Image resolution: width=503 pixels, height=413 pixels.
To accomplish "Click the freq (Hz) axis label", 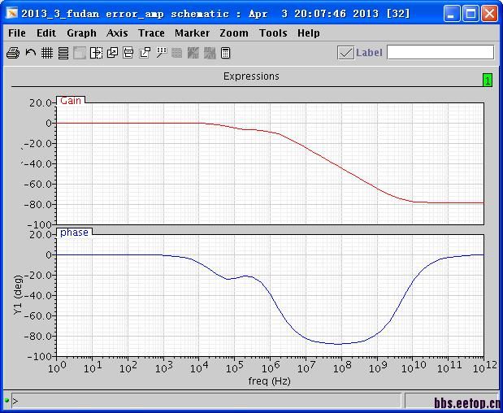I will (x=270, y=381).
